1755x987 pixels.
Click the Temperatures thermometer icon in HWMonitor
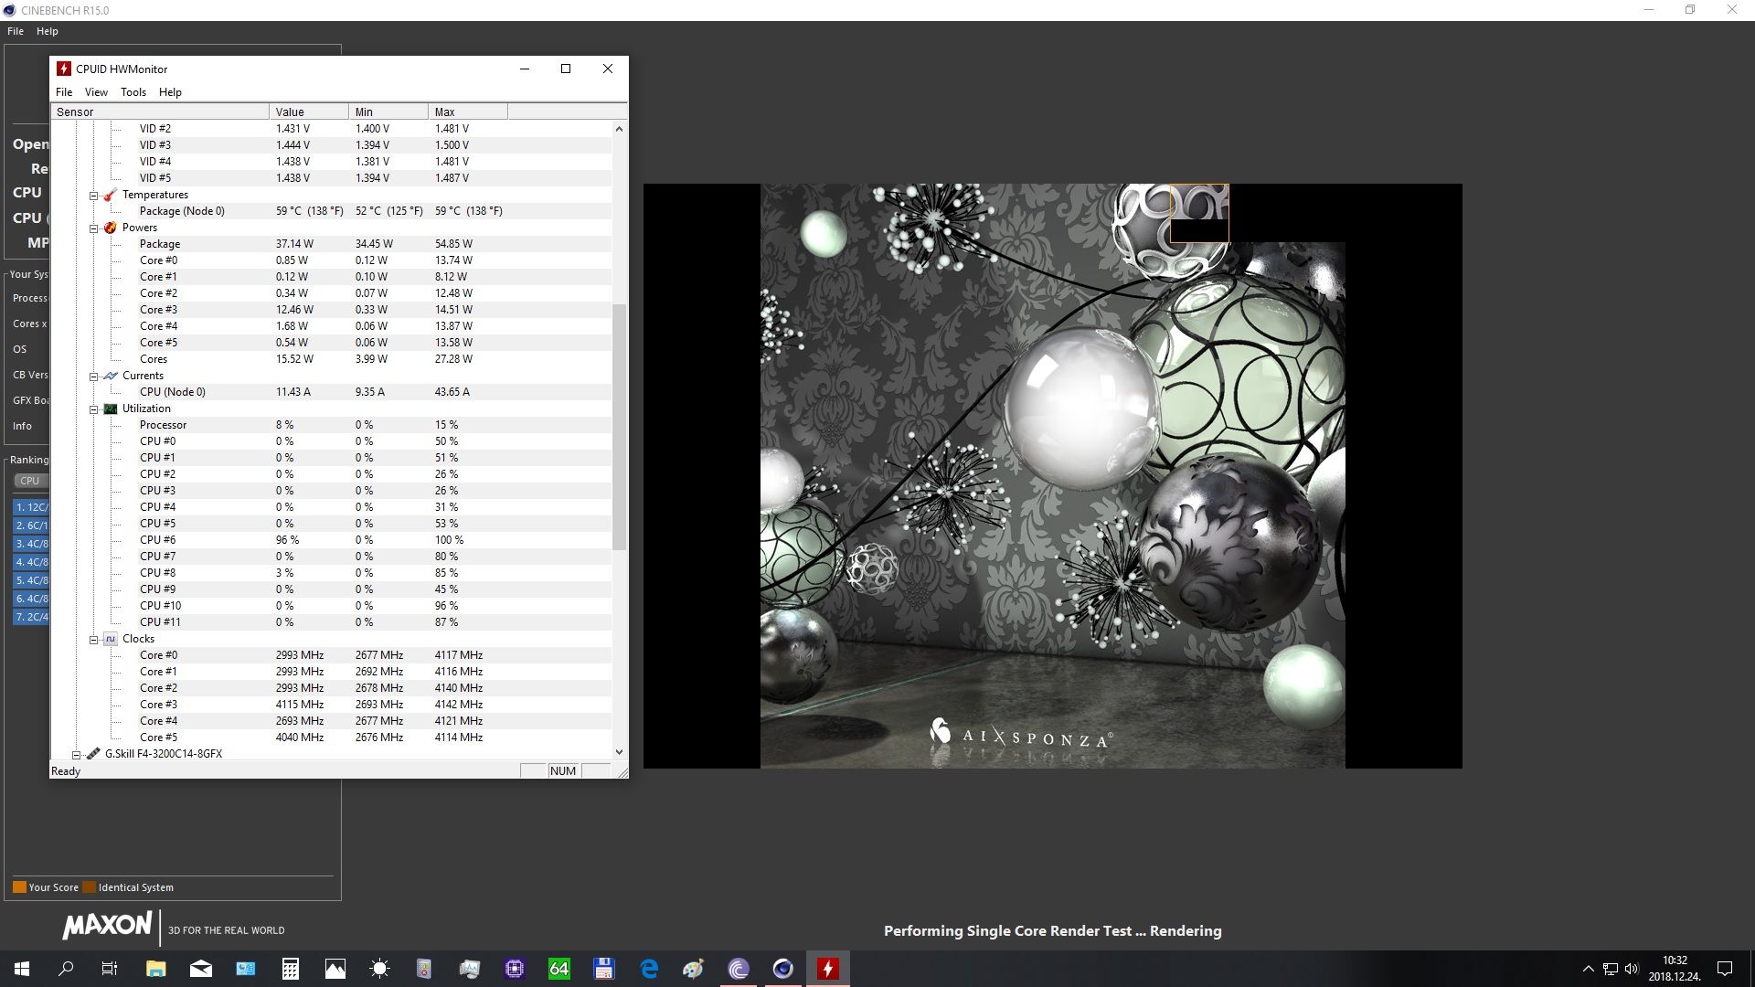(x=111, y=195)
